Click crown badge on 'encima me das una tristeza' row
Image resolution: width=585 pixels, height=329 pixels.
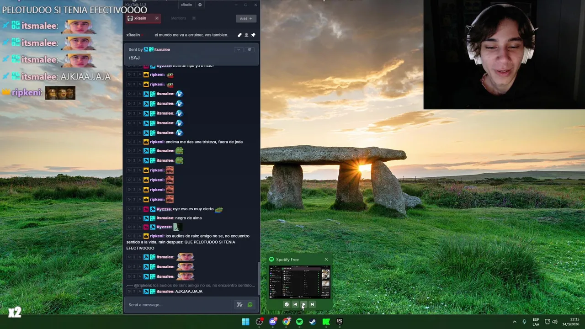[x=146, y=142]
